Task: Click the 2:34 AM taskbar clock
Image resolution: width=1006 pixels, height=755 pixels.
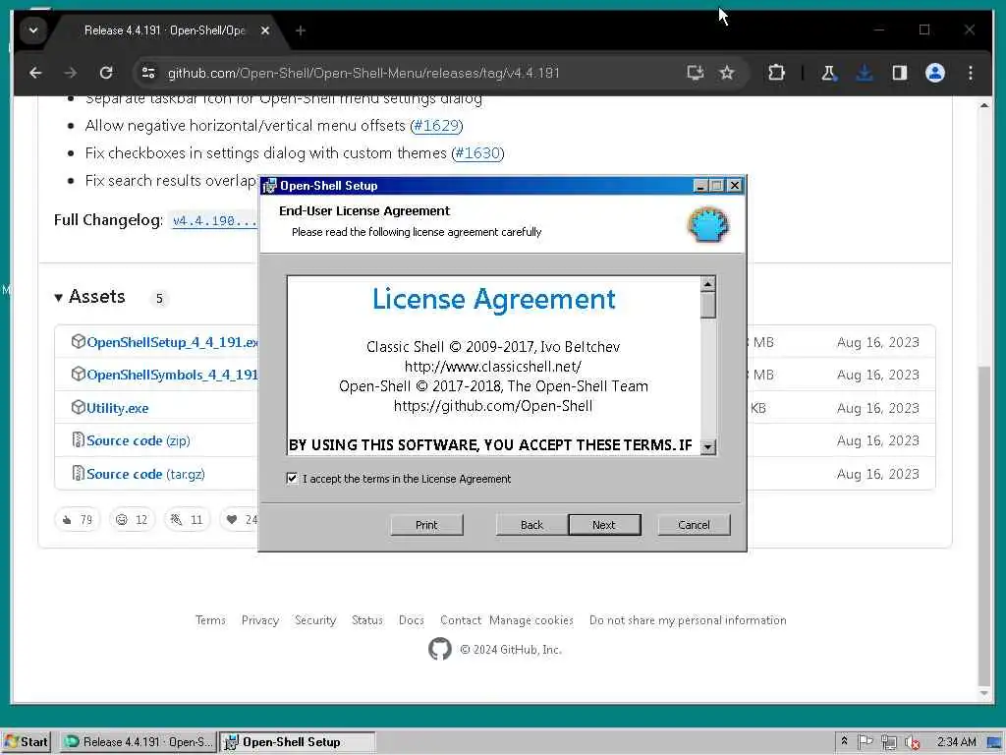Action: pyautogui.click(x=957, y=742)
